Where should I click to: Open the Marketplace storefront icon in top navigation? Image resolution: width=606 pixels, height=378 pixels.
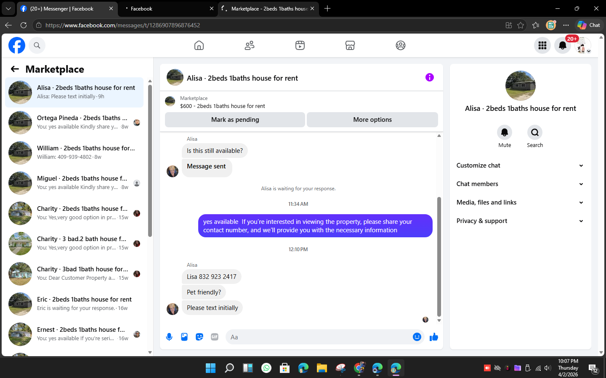click(350, 45)
